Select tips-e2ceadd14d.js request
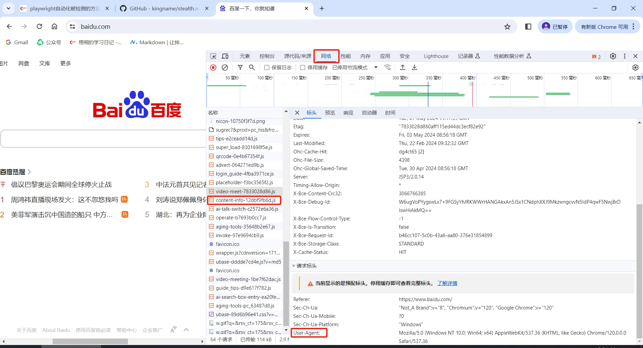 (244, 139)
